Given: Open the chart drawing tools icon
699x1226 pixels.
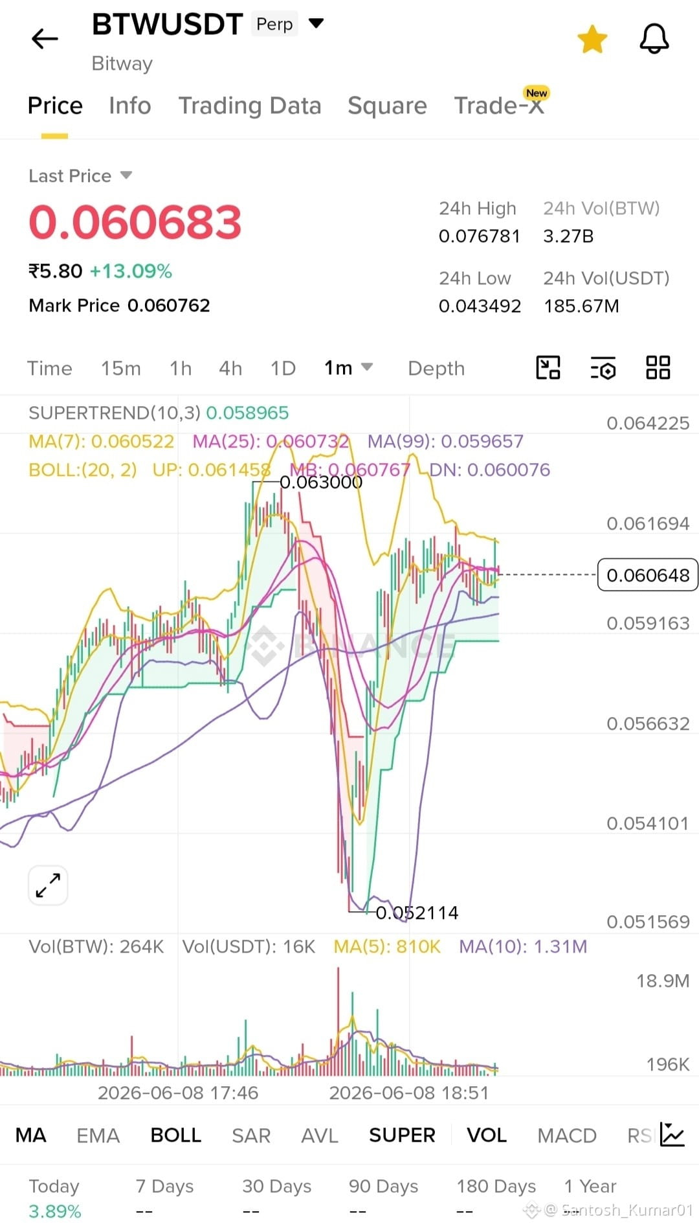Looking at the screenshot, I should tap(548, 367).
